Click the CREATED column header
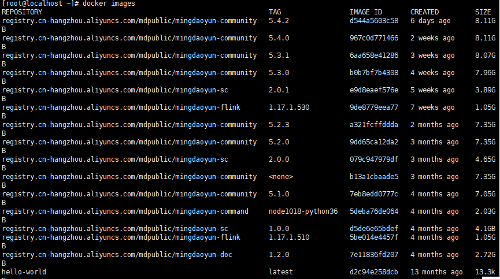Viewport: 500px width, 279px height. (424, 12)
